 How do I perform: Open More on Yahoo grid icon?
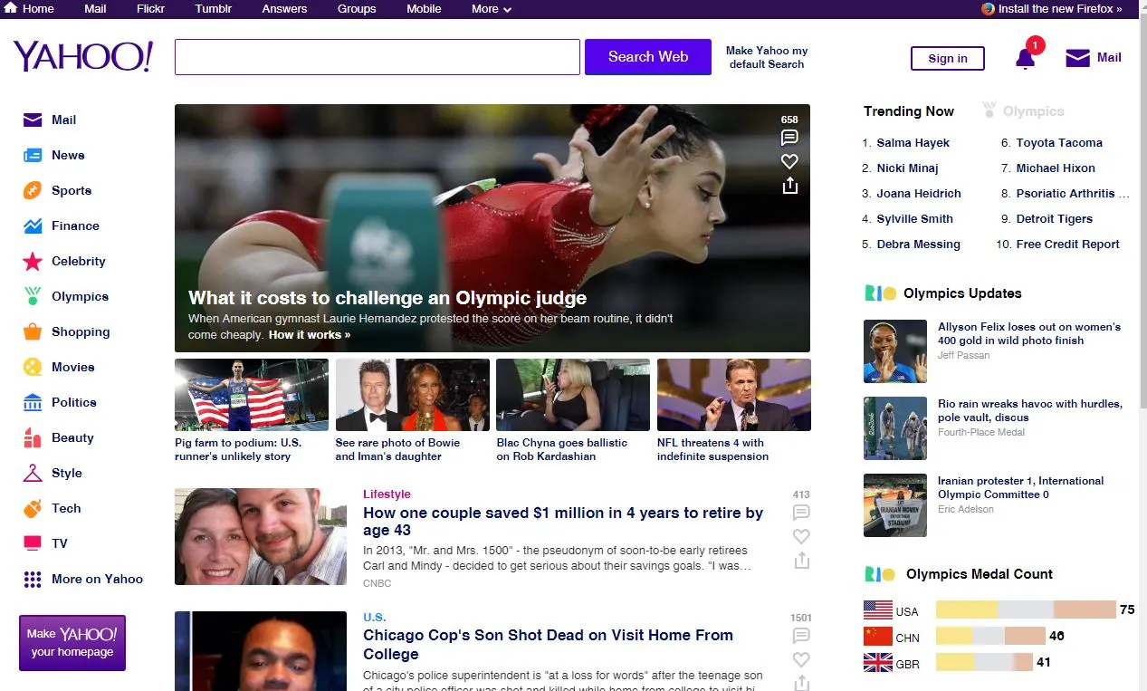33,579
